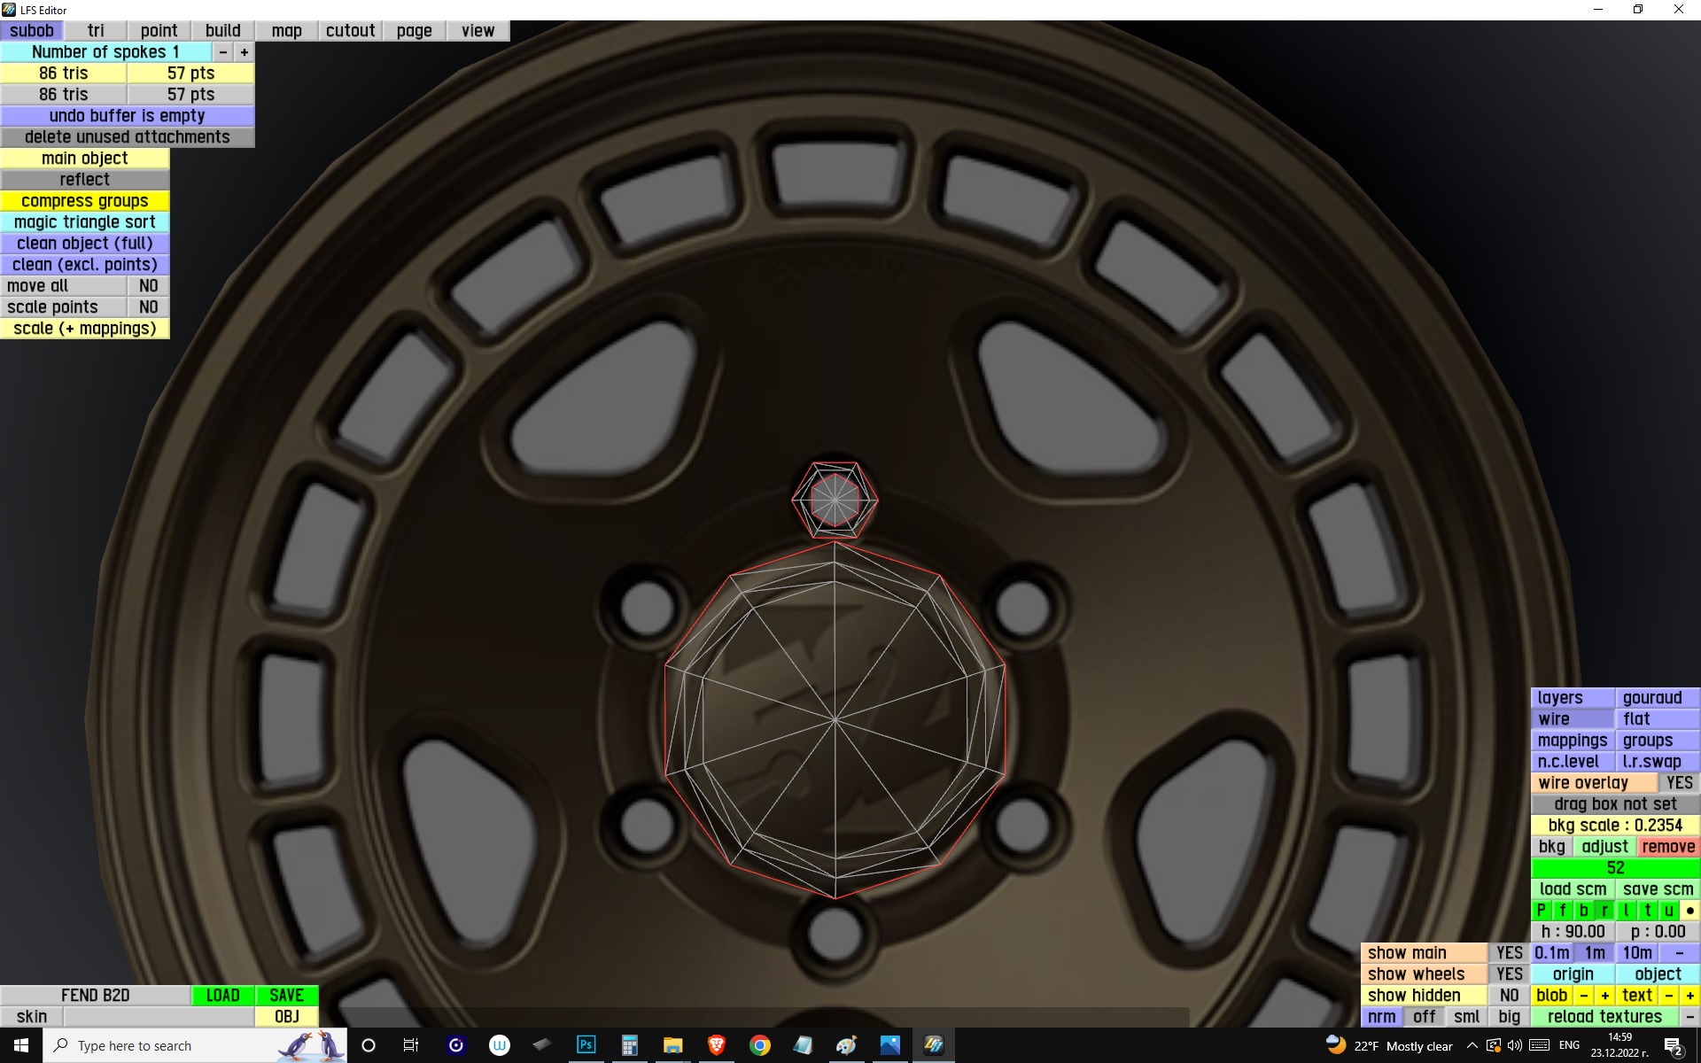Image resolution: width=1701 pixels, height=1063 pixels.
Task: Open the build tab
Action: click(x=222, y=31)
